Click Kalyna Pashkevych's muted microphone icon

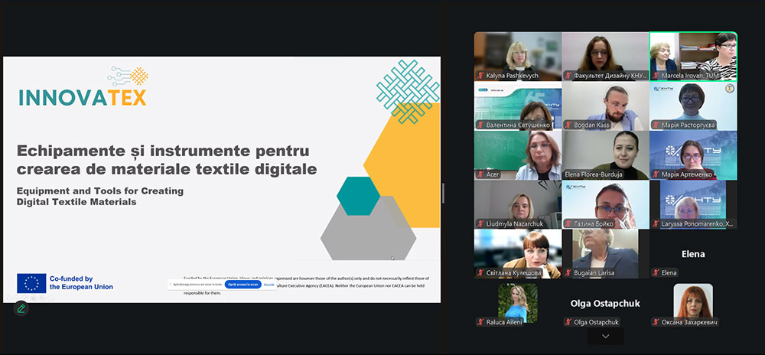tap(480, 76)
